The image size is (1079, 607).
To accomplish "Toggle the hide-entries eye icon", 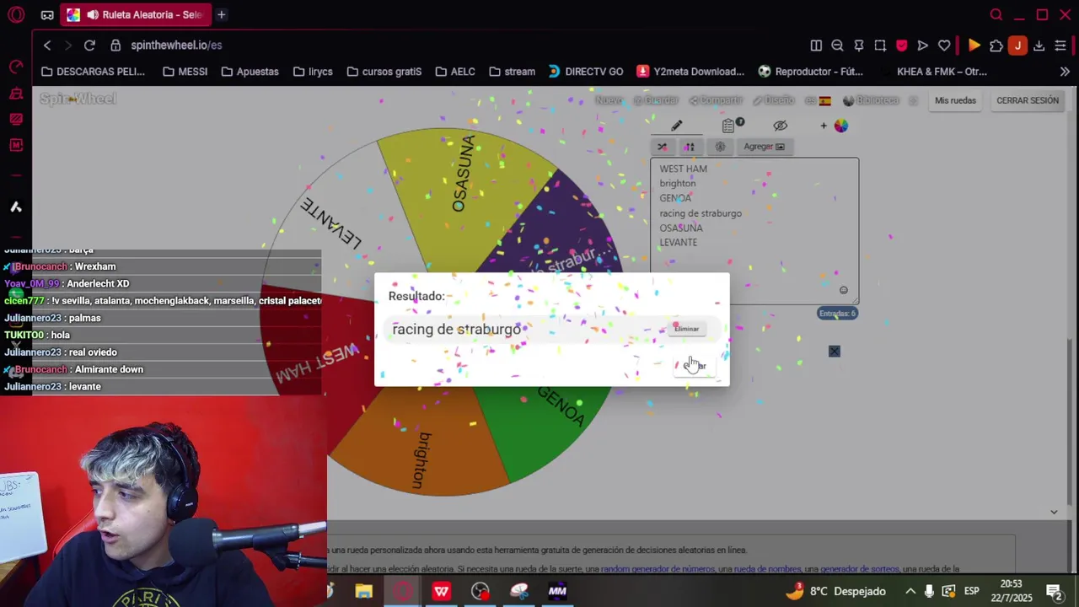I will [781, 126].
